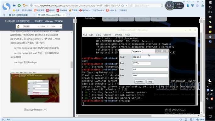
Task: Open the Windows Start button
Action: (210, 2)
